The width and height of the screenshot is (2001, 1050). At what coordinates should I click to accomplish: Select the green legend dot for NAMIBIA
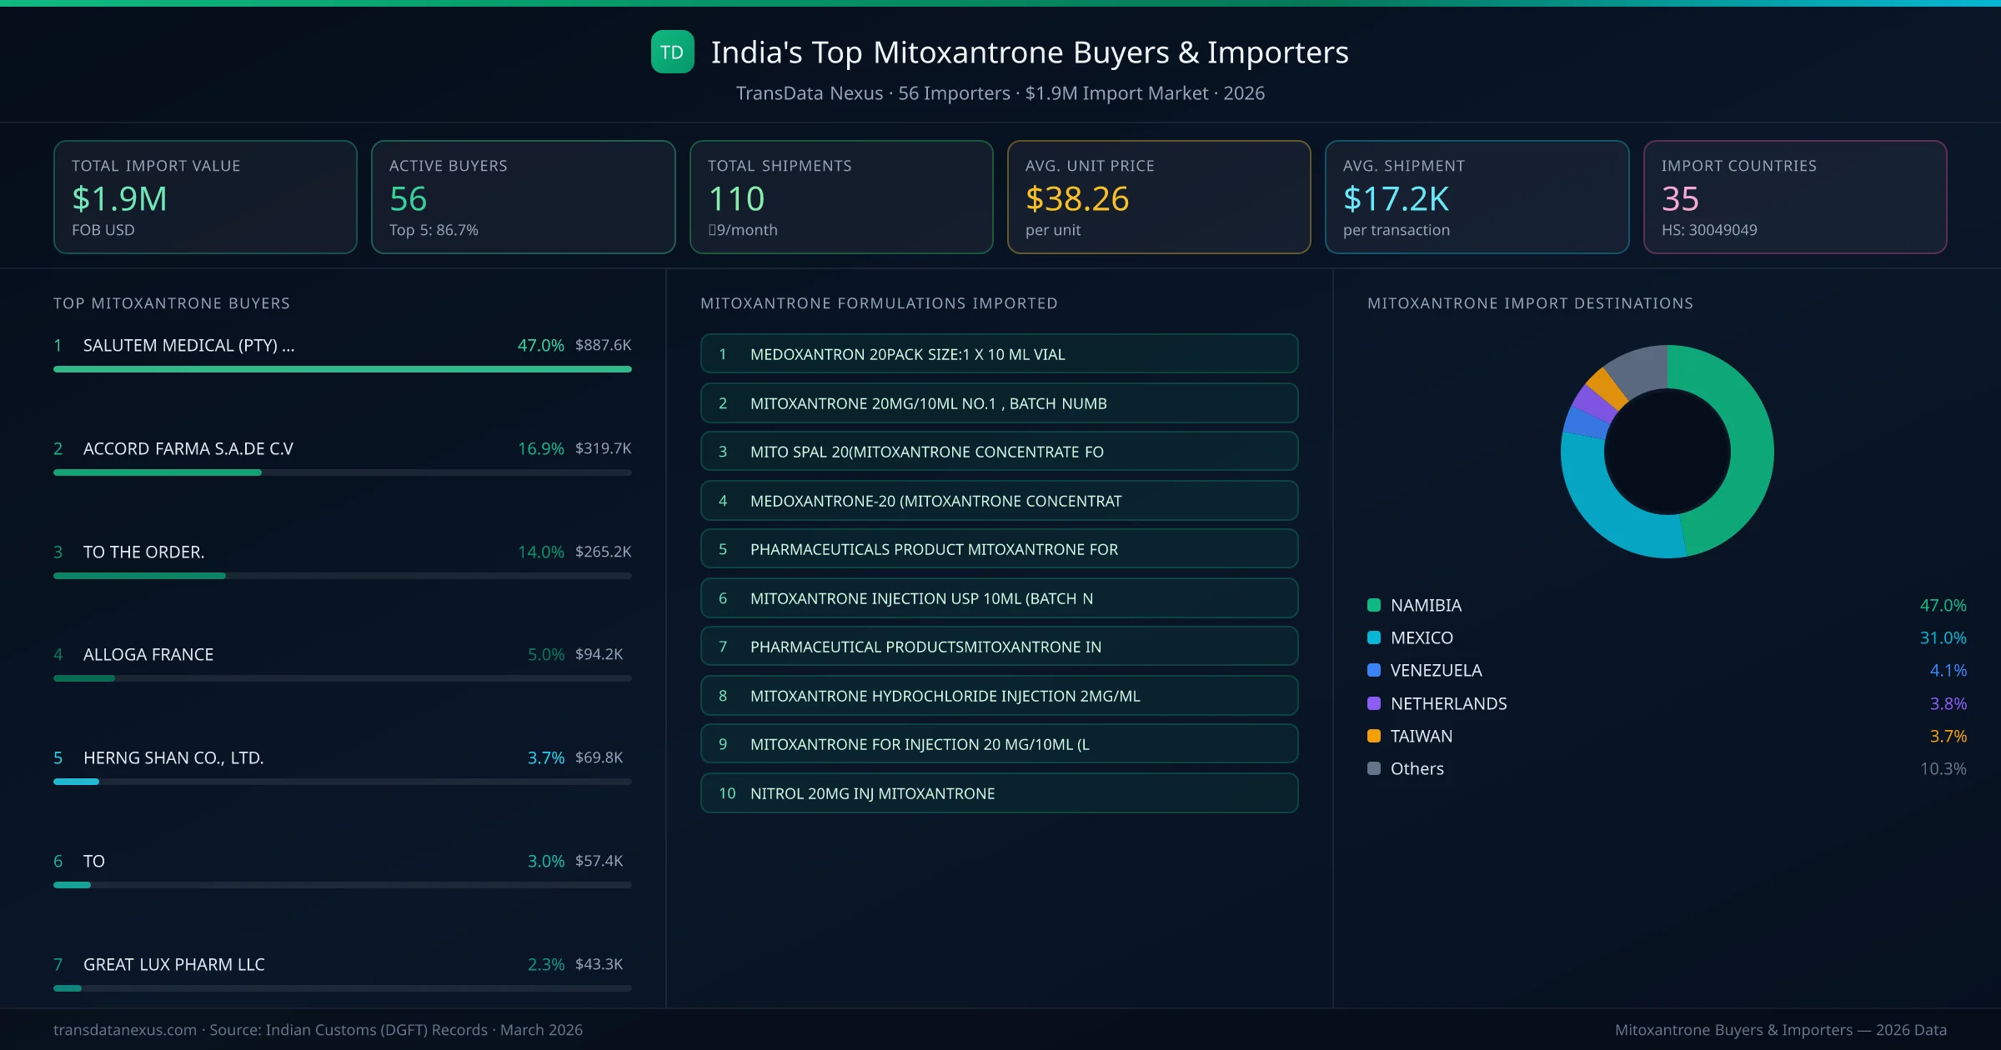point(1373,605)
